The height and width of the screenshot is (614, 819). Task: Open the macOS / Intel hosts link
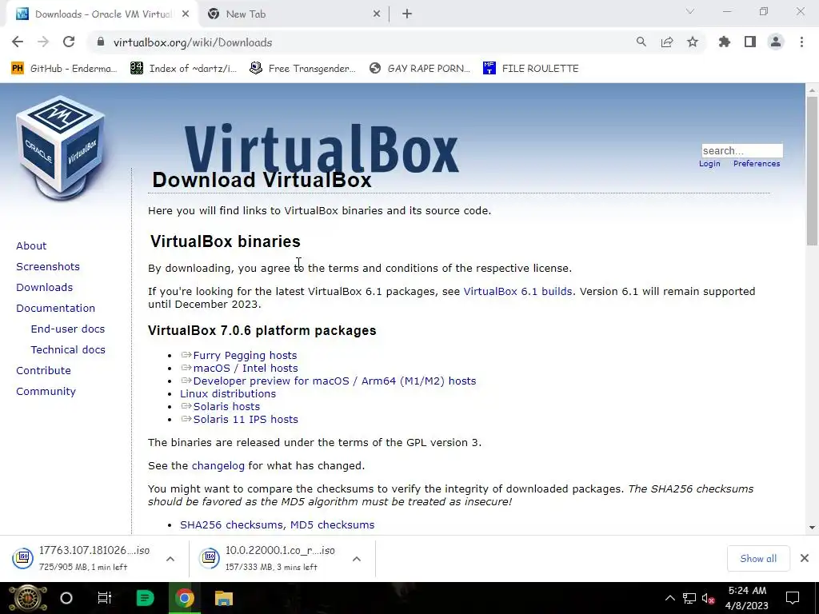click(246, 368)
